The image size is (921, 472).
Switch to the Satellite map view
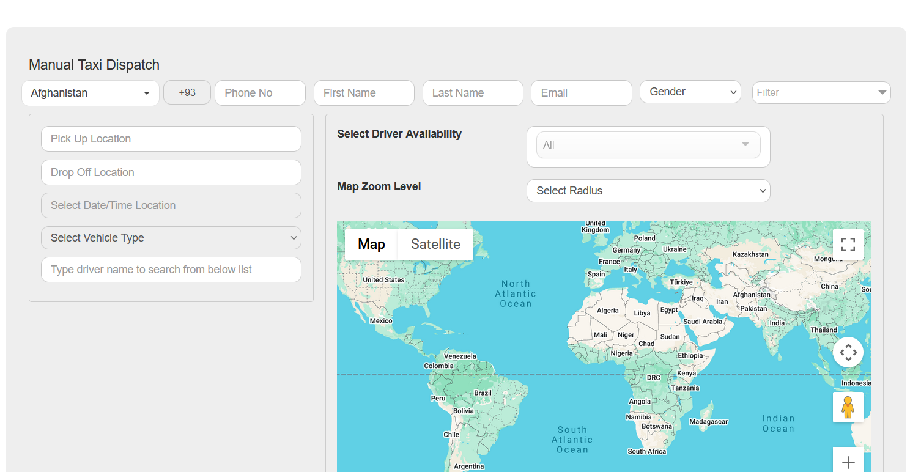coord(435,245)
